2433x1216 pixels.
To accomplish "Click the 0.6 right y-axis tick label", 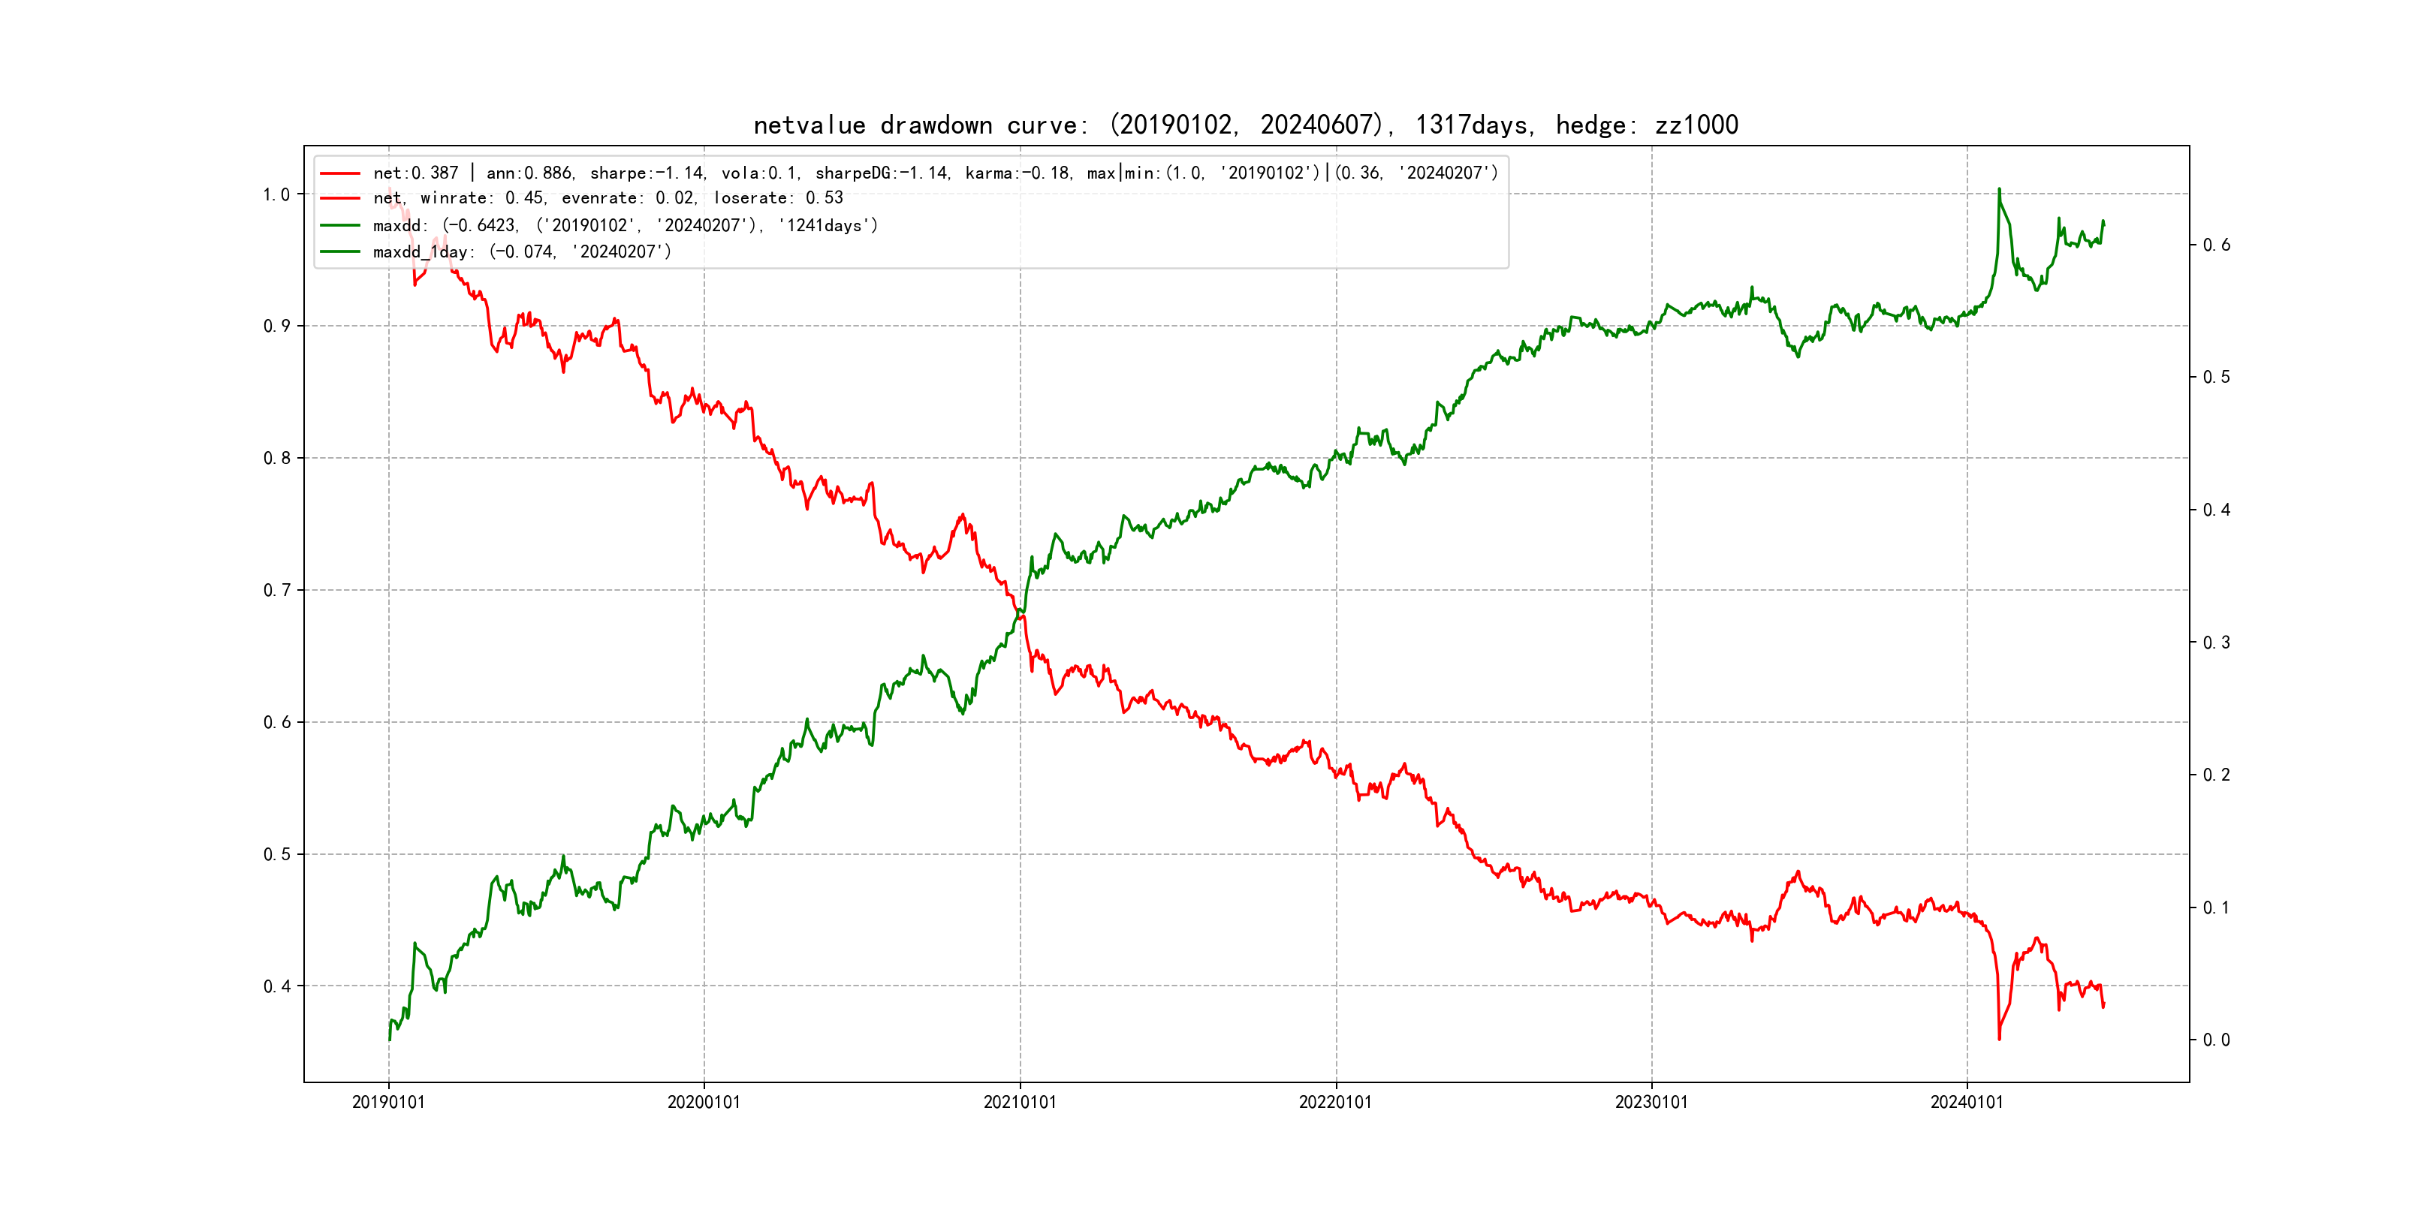I will coord(2216,245).
